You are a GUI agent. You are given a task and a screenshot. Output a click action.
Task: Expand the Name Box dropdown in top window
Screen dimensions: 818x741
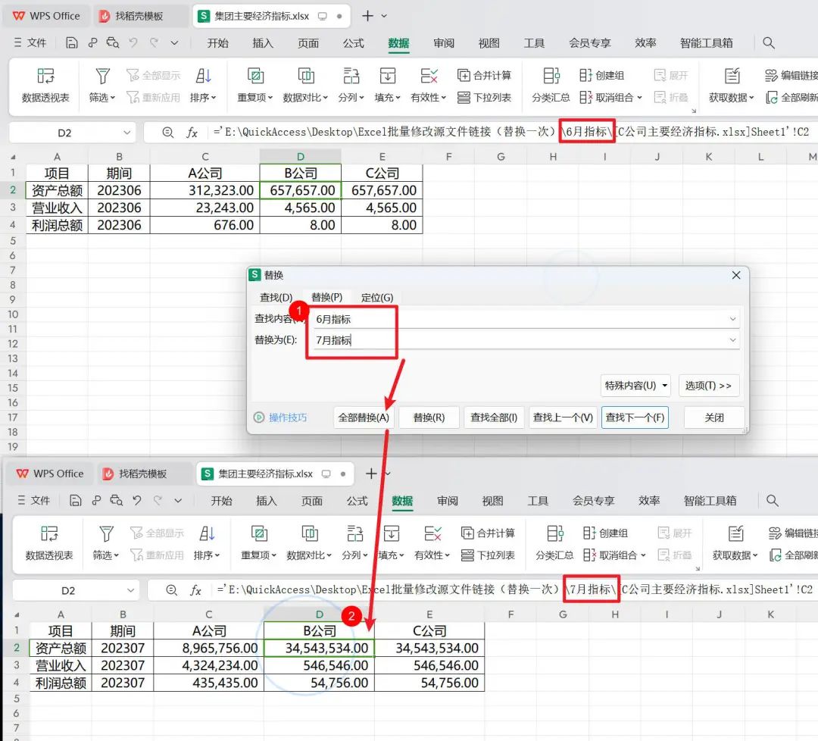[x=126, y=133]
